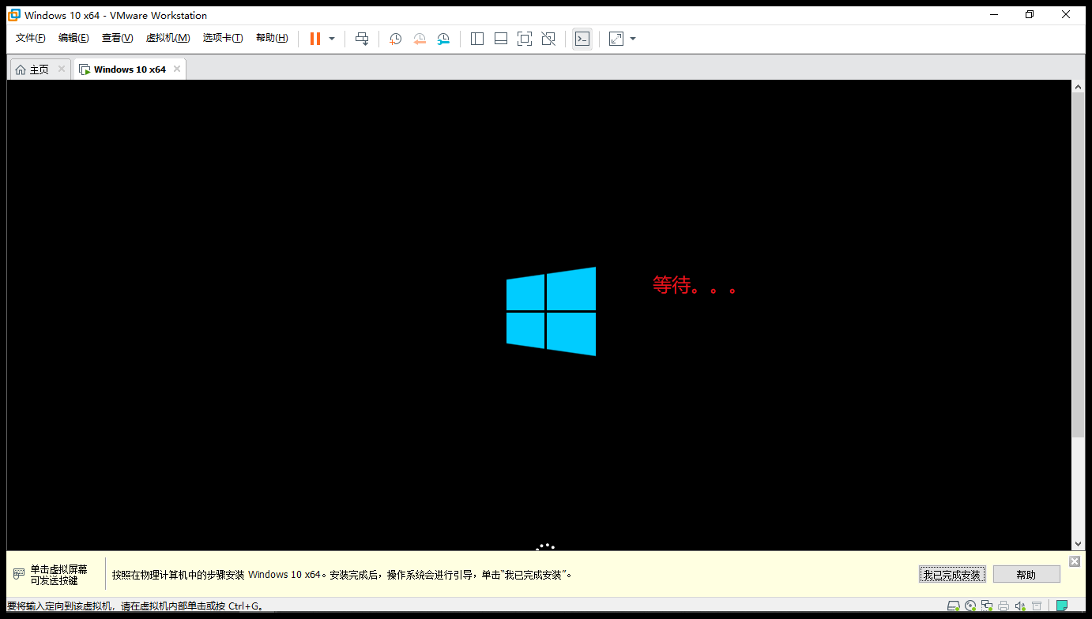
Task: Open the 虚拟机(M) menu
Action: pyautogui.click(x=168, y=38)
